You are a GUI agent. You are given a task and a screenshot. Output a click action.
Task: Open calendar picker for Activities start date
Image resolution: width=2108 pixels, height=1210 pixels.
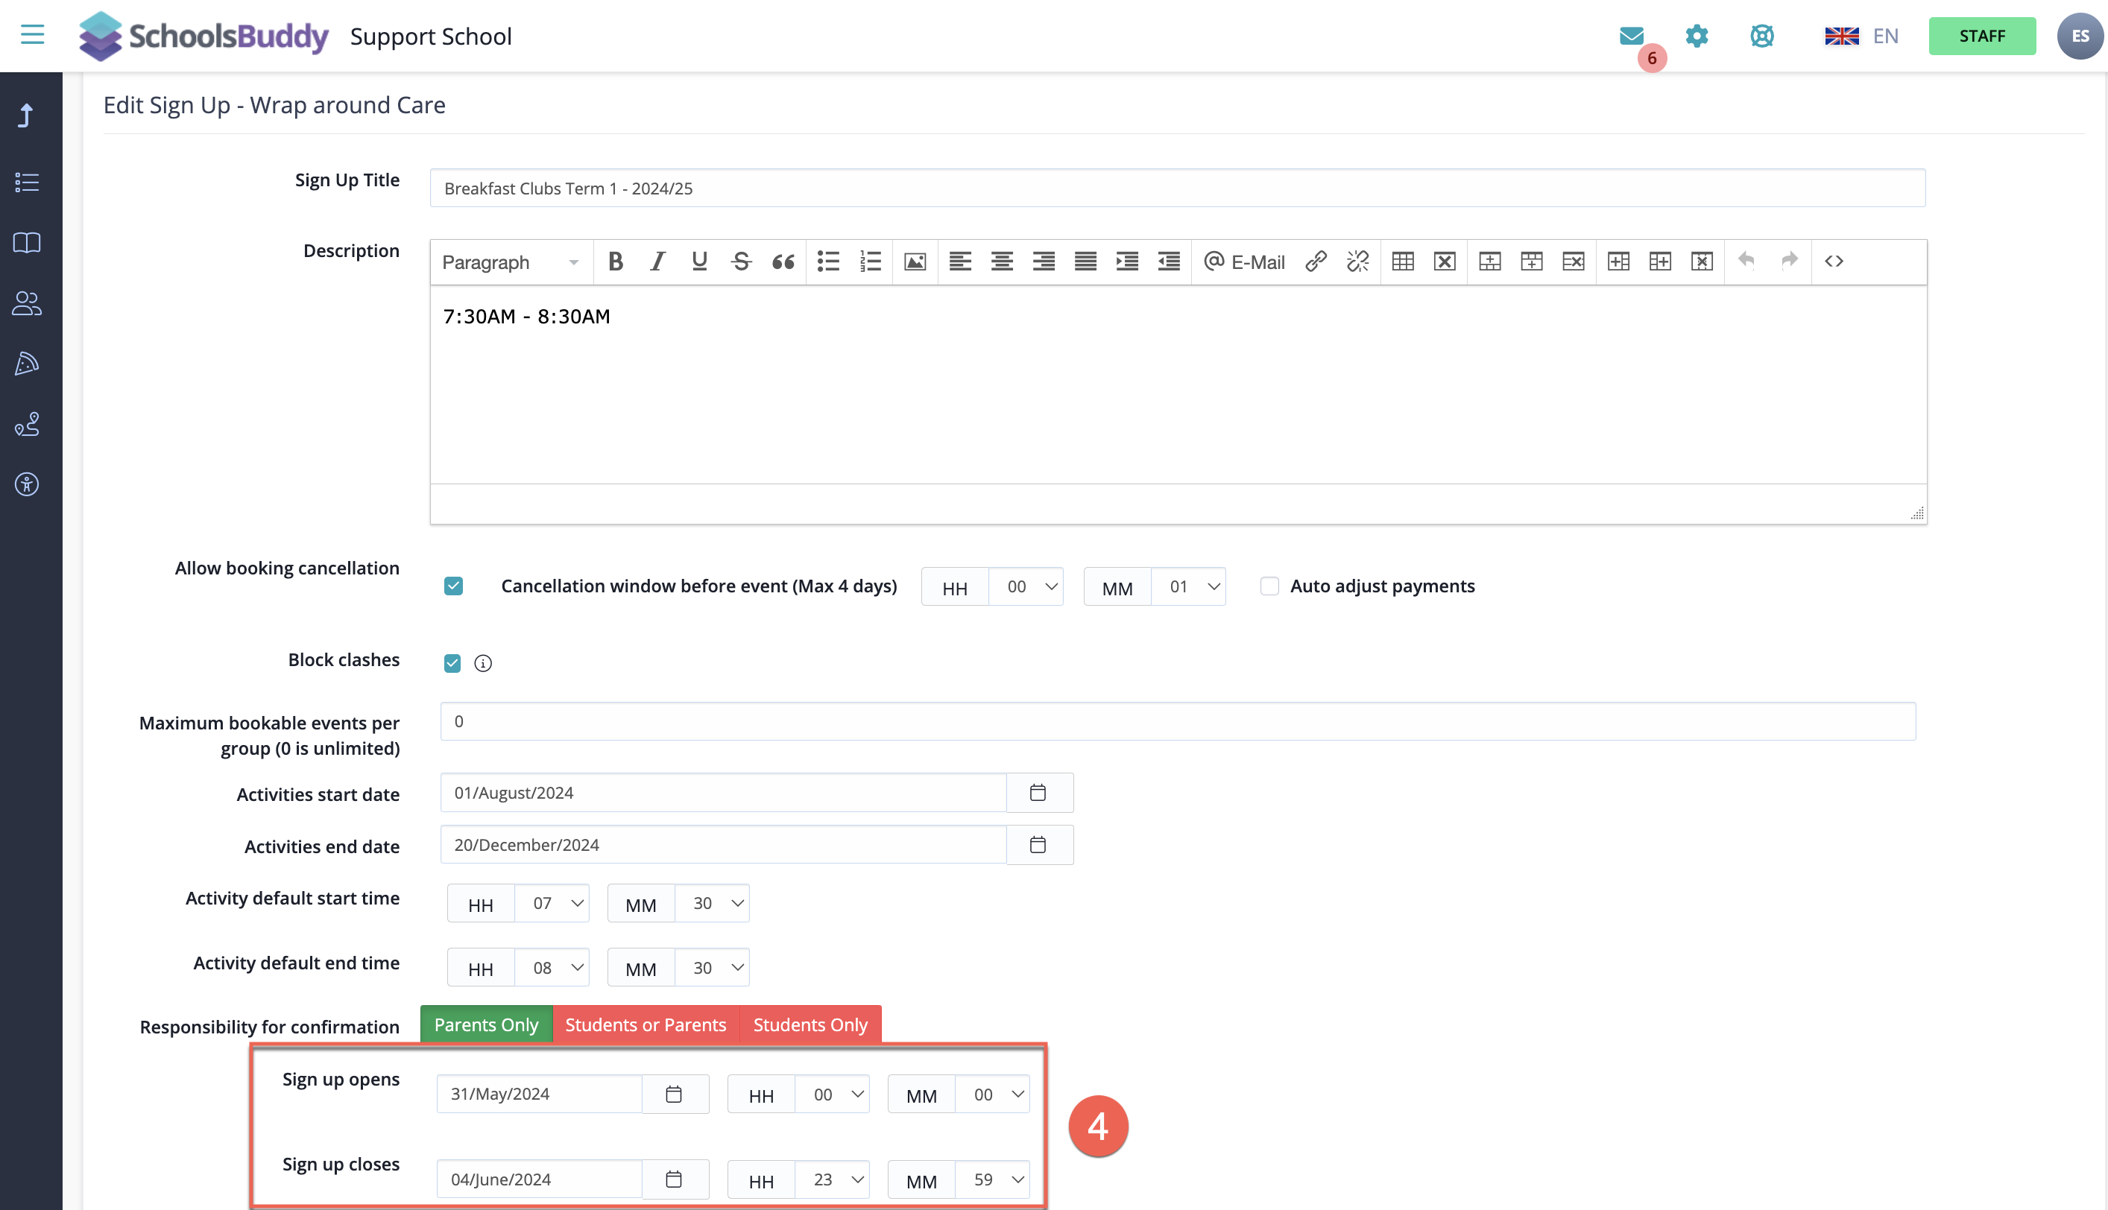click(1038, 793)
